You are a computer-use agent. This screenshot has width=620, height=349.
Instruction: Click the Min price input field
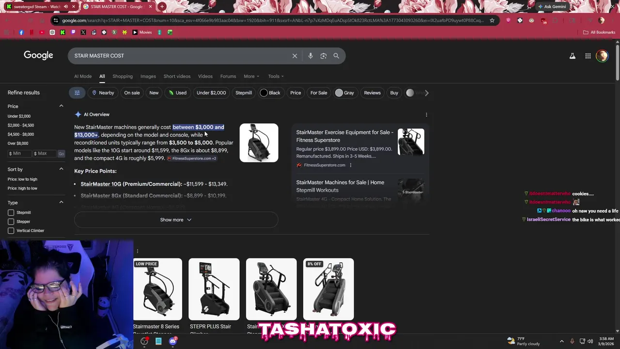click(x=19, y=154)
